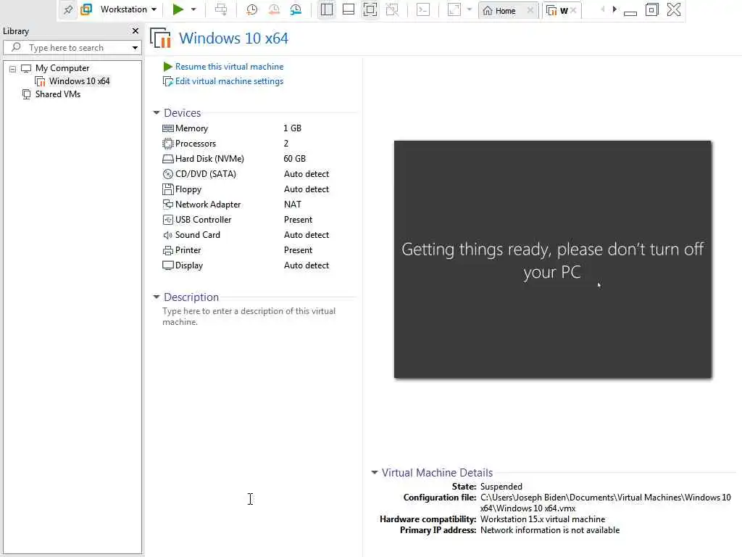The width and height of the screenshot is (742, 557).
Task: Close the Library panel
Action: tap(136, 30)
